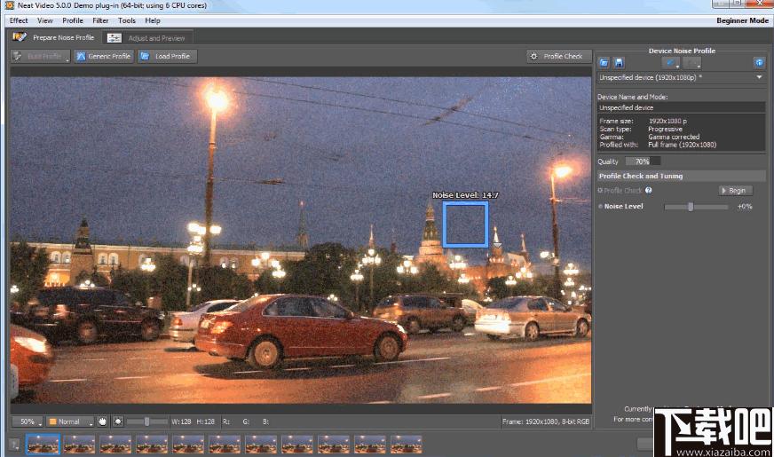The image size is (774, 457).
Task: Open the Tools menu
Action: (x=127, y=20)
